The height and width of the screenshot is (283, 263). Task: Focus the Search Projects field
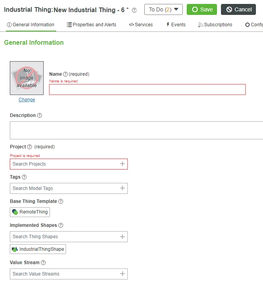click(69, 164)
